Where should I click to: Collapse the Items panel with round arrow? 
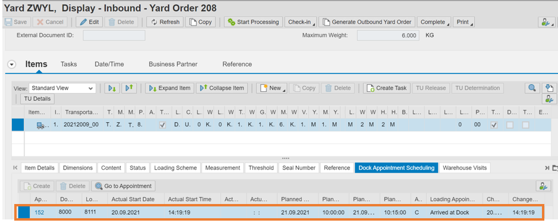(12, 64)
